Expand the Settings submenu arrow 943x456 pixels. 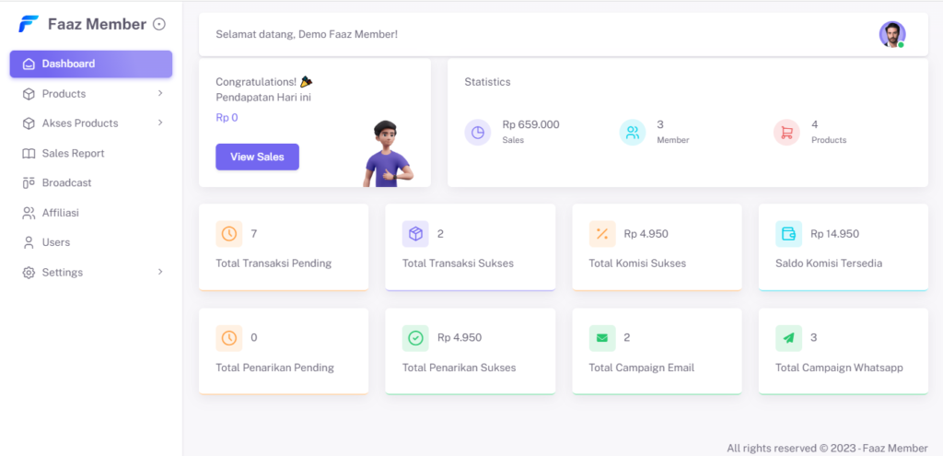pyautogui.click(x=159, y=272)
